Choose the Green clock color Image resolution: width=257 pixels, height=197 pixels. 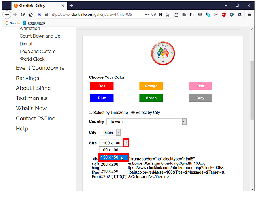pyautogui.click(x=151, y=98)
